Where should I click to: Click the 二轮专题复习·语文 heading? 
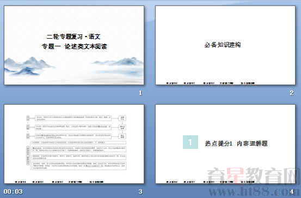click(x=73, y=37)
